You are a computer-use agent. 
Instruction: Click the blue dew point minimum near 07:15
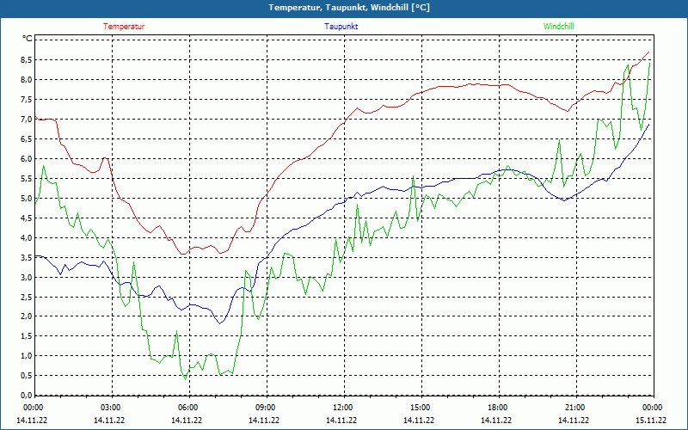click(220, 323)
